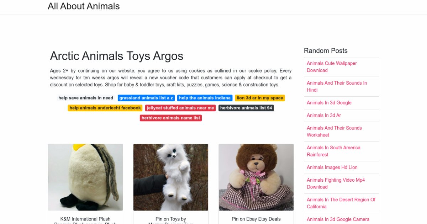
Task: View the plush penguin toy image
Action: point(85,177)
